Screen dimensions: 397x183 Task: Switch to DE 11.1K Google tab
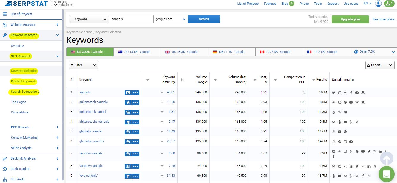click(x=232, y=52)
